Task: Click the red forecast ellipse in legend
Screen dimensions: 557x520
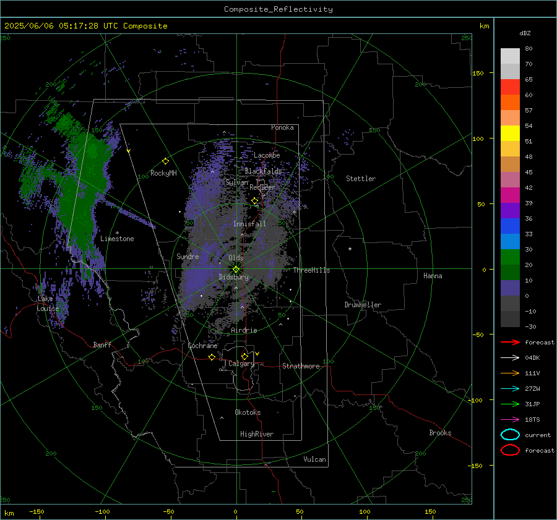Action: click(x=510, y=450)
